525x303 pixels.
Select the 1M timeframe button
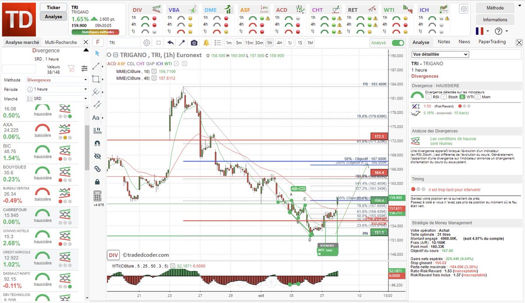(310, 42)
